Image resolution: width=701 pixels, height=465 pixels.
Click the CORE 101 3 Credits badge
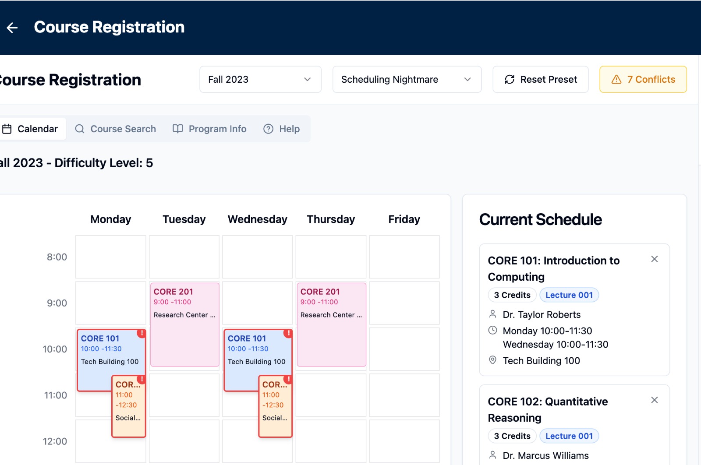512,295
